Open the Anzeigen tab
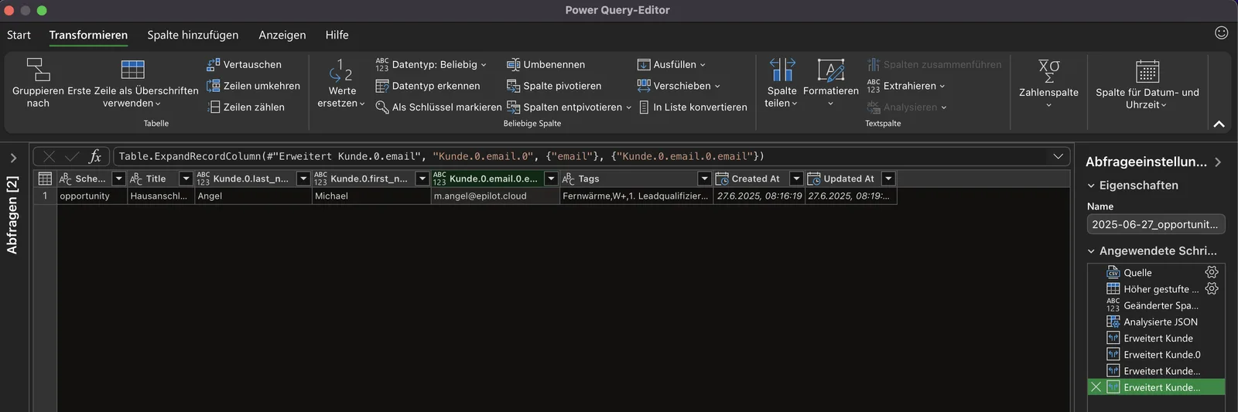1238x412 pixels. point(282,35)
